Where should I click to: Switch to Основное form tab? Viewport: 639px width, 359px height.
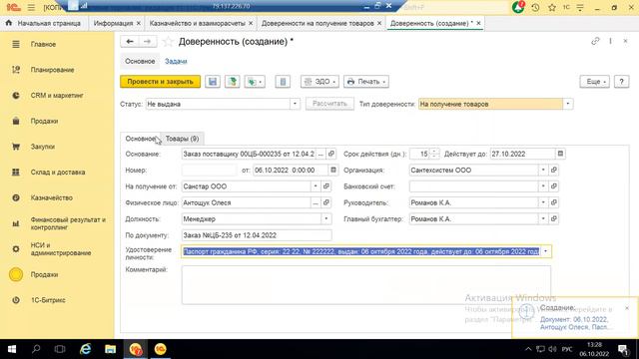(140, 139)
